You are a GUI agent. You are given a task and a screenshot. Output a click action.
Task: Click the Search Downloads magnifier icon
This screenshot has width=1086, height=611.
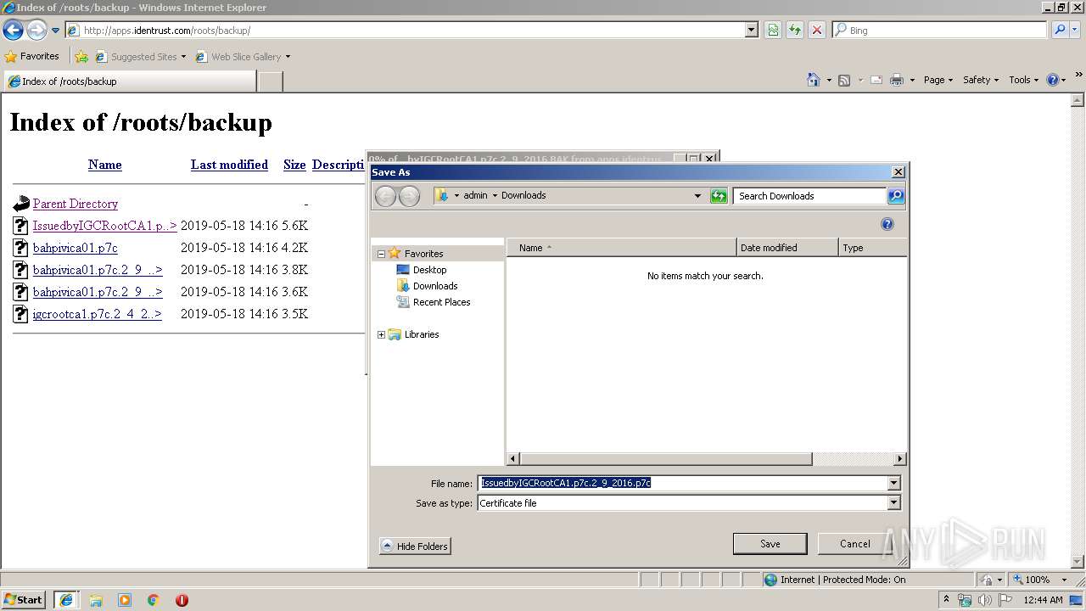tap(896, 196)
